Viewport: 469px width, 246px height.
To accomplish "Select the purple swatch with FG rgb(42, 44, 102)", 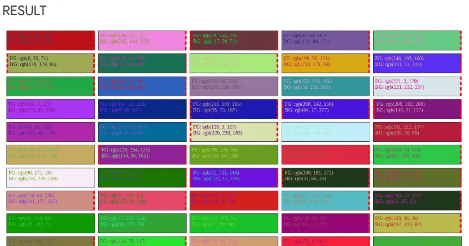I will coord(326,40).
